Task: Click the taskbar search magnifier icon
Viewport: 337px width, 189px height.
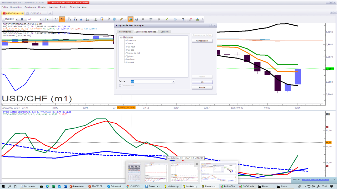Action: pos(9,186)
